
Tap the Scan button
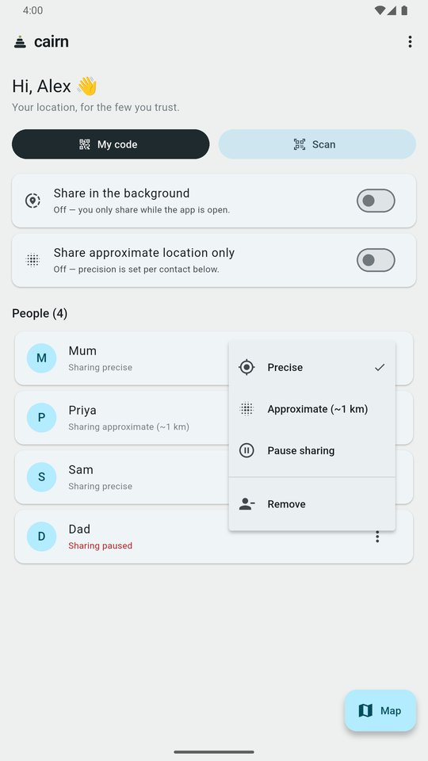point(317,144)
